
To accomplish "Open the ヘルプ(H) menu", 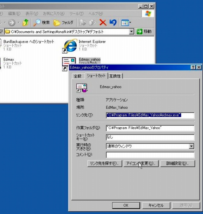I will [x=95, y=13].
